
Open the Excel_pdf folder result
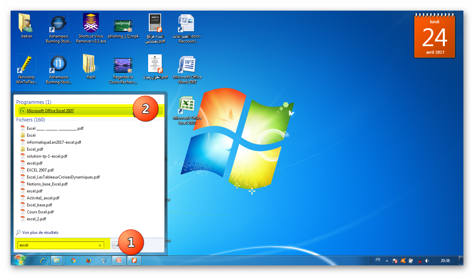tap(32, 149)
